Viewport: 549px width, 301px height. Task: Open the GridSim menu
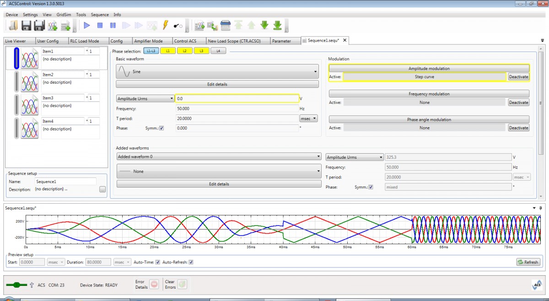click(64, 15)
